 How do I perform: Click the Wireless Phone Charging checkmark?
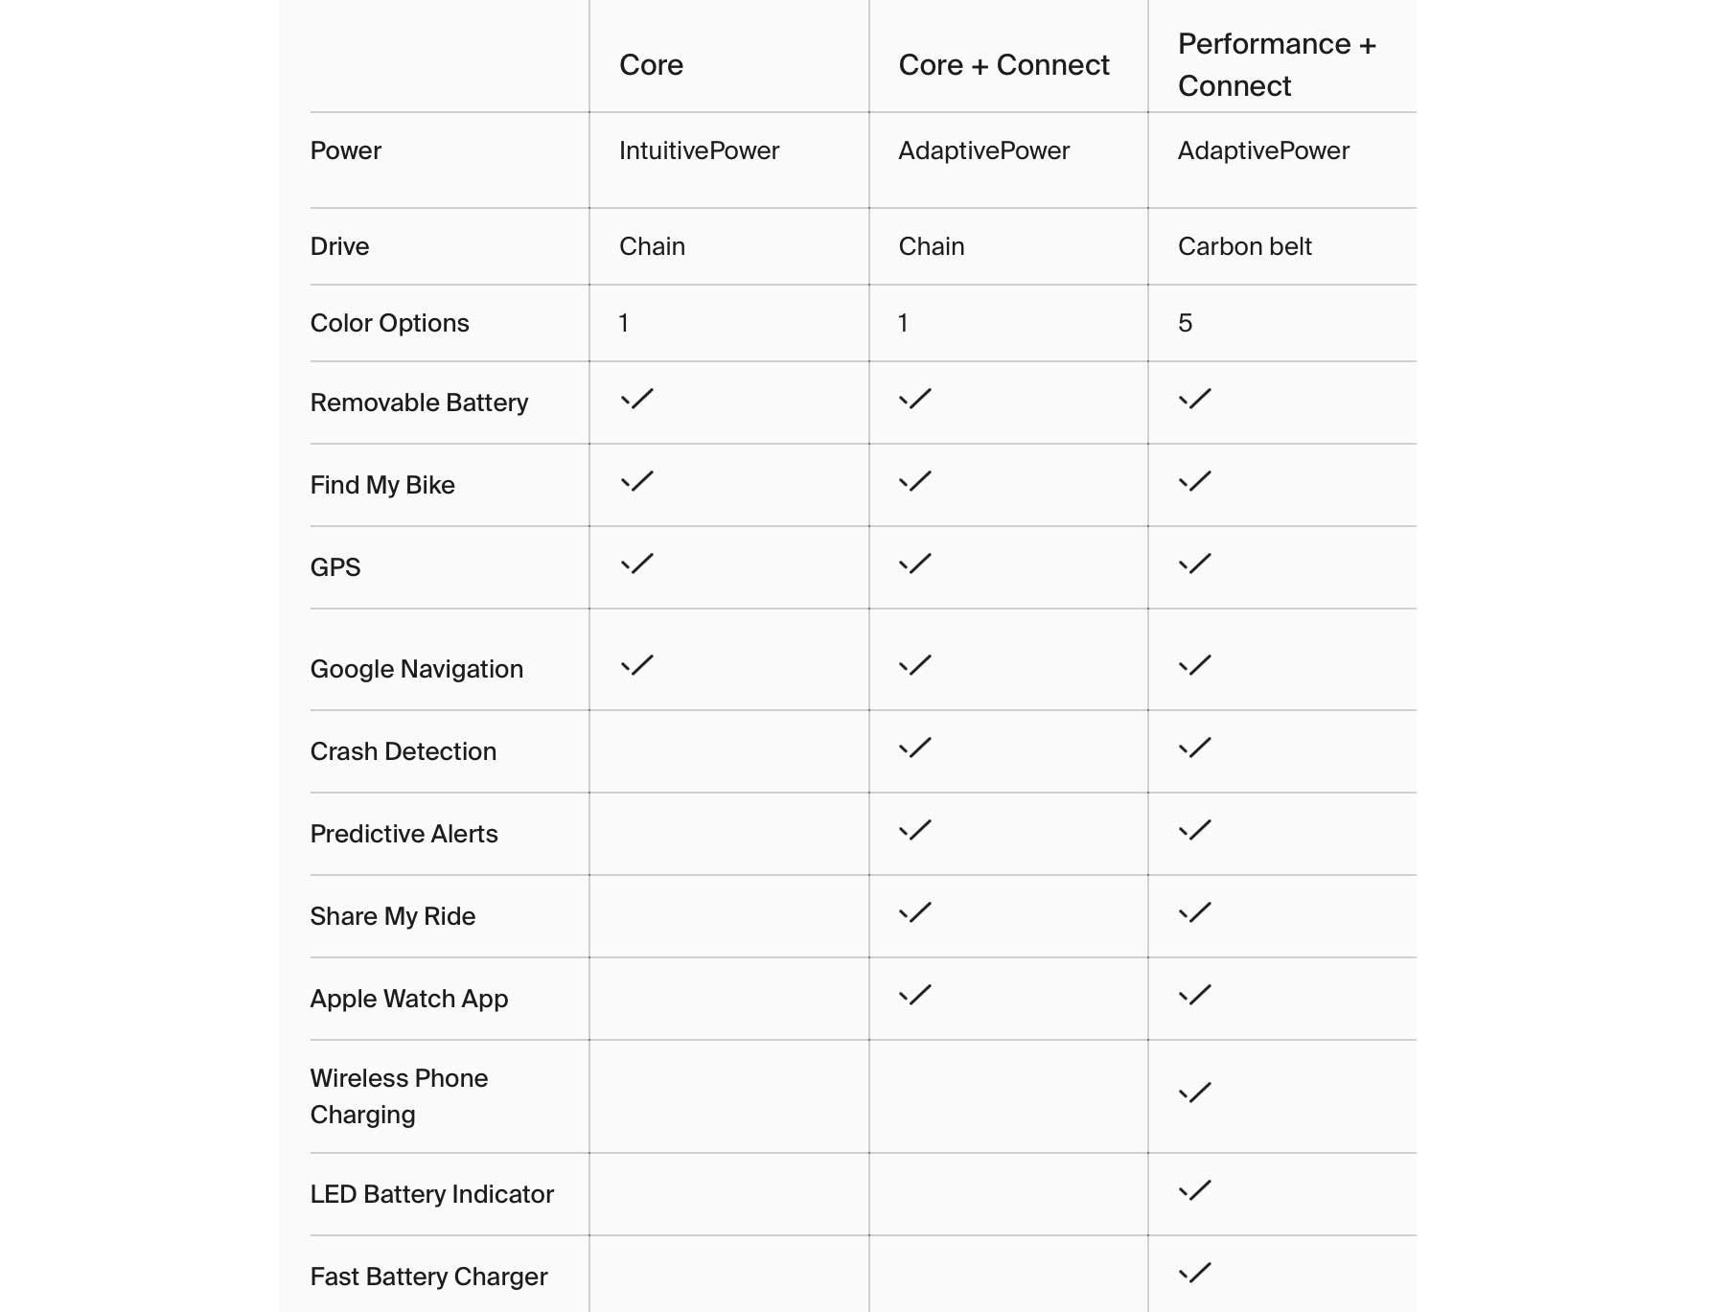pyautogui.click(x=1194, y=1093)
